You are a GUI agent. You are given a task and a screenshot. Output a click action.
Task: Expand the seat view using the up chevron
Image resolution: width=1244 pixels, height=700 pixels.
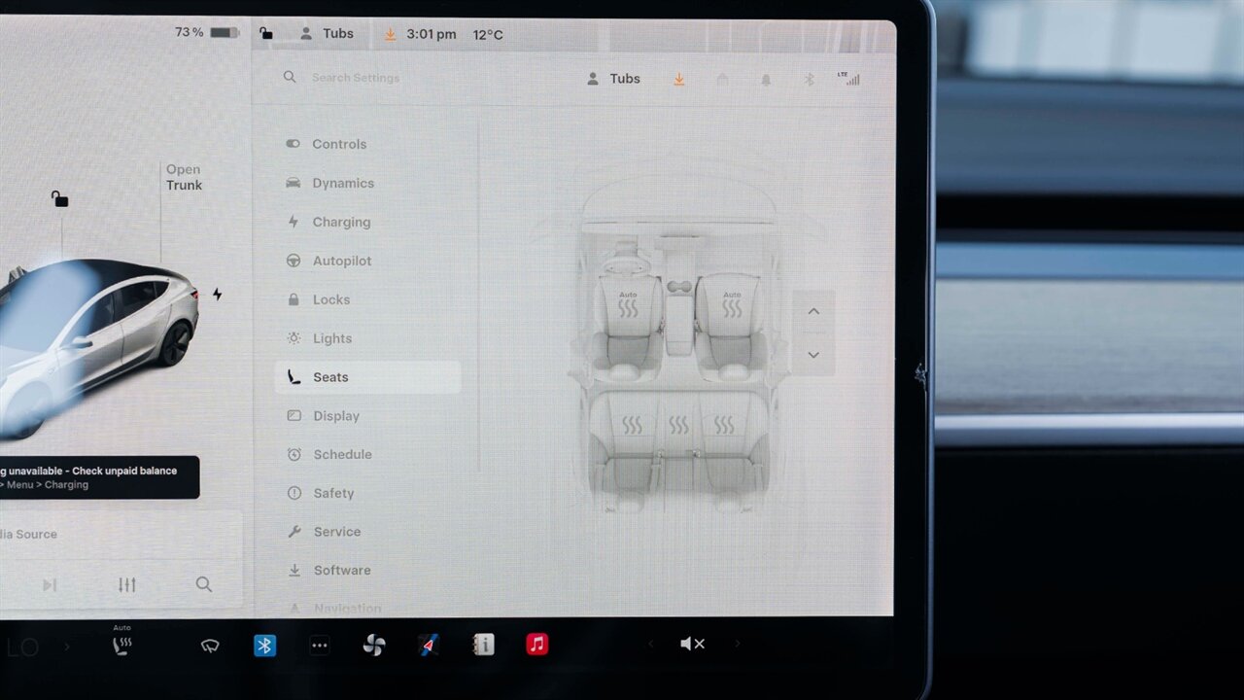pos(813,311)
